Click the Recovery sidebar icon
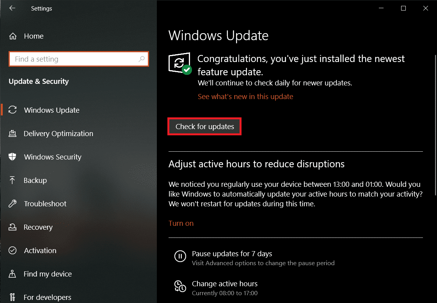437x303 pixels. coord(13,227)
